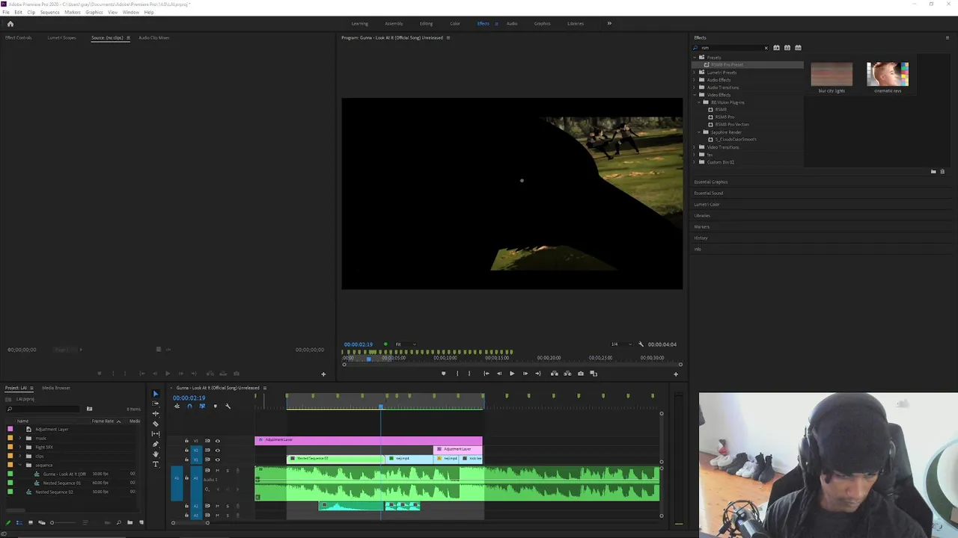Image resolution: width=958 pixels, height=538 pixels.
Task: Select the Hand tool
Action: tap(156, 454)
